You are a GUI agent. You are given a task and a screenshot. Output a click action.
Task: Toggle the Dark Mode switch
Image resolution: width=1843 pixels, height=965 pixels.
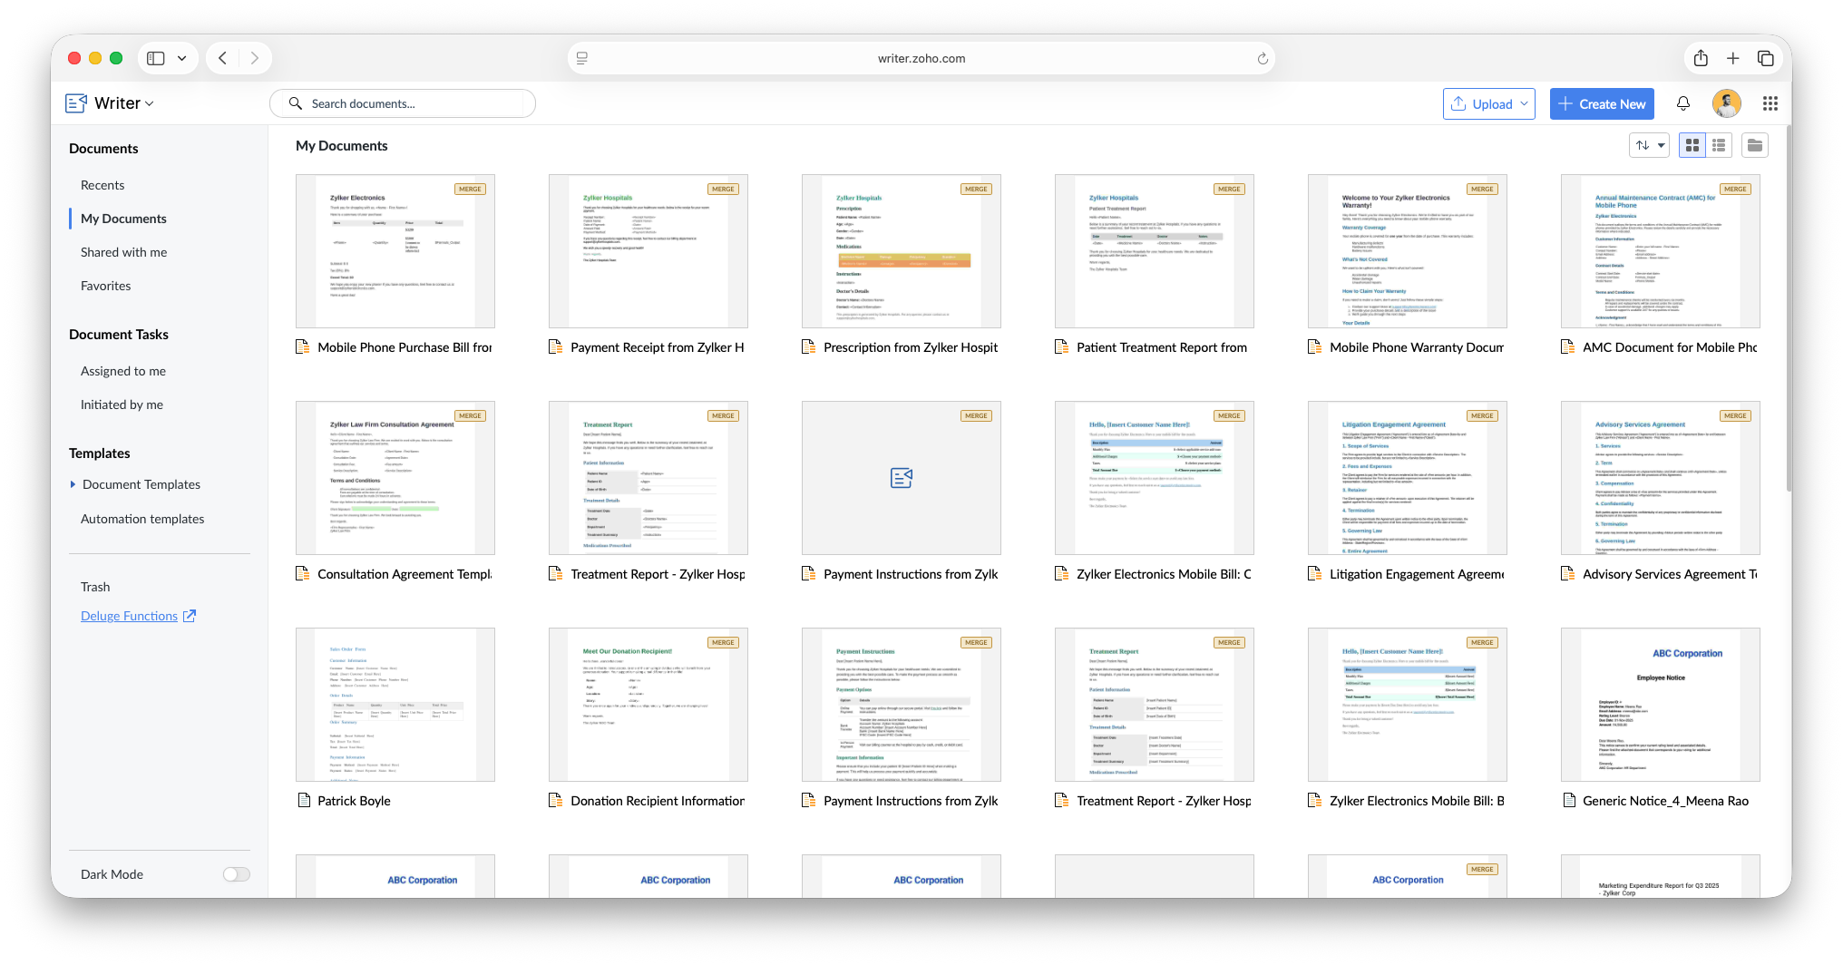click(237, 874)
